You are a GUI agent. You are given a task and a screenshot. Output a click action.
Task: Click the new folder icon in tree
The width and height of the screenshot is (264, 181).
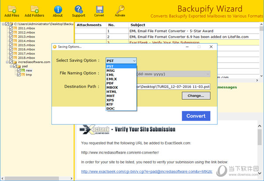[x=23, y=71]
